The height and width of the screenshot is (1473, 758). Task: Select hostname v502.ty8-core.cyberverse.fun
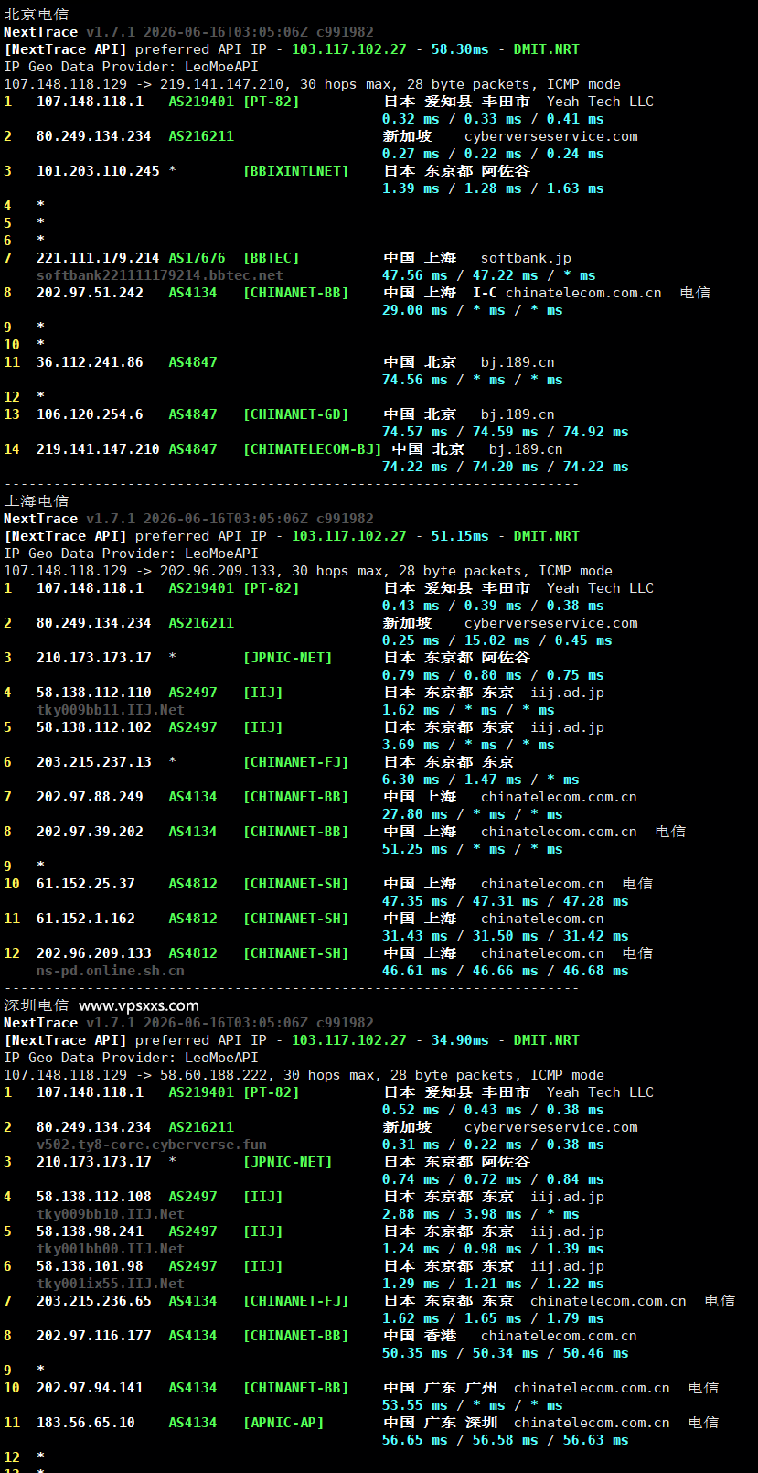click(152, 1145)
